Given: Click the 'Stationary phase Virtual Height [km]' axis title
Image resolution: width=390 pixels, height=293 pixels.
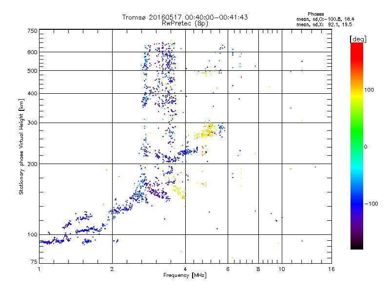Looking at the screenshot, I should [x=21, y=146].
